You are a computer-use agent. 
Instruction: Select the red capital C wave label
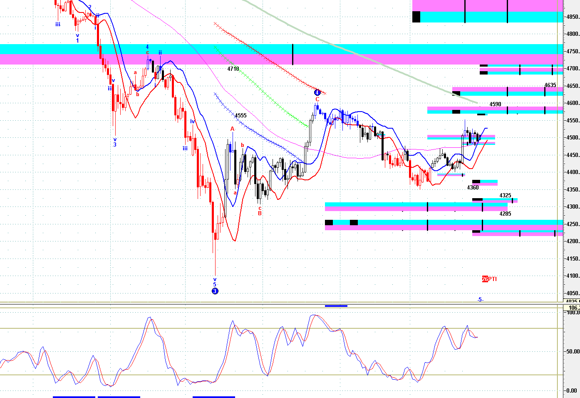(x=317, y=99)
